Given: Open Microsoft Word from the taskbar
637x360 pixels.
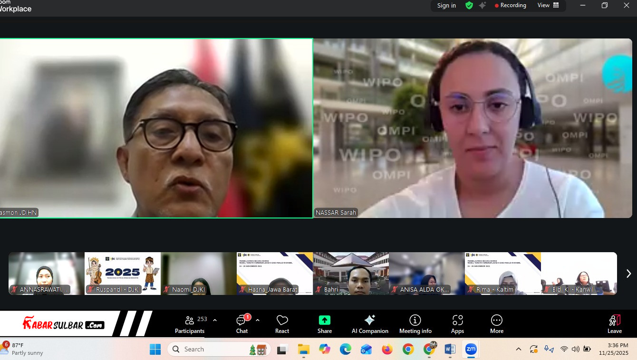Looking at the screenshot, I should click(450, 349).
